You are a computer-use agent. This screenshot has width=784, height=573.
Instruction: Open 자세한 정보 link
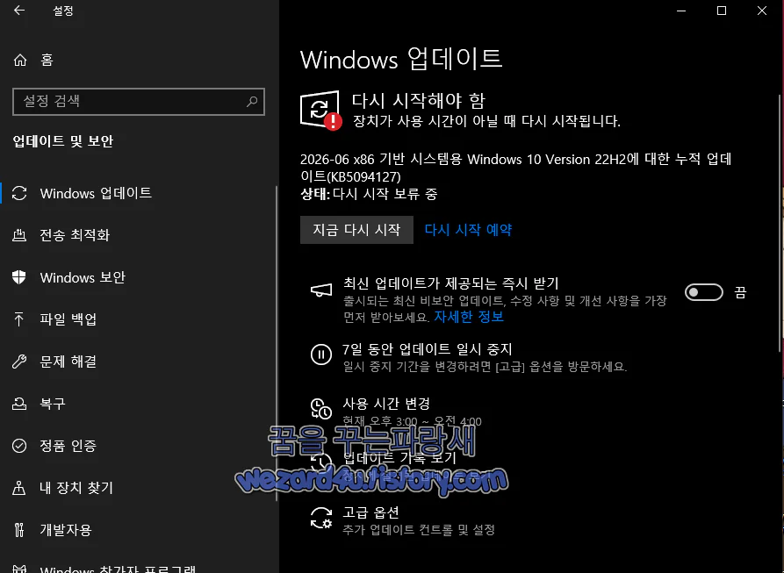pos(469,317)
